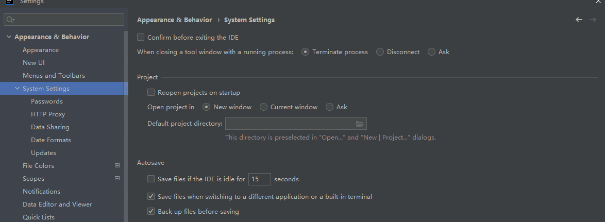Collapse the Appearance & Behavior section
Image resolution: width=605 pixels, height=222 pixels.
(x=9, y=37)
